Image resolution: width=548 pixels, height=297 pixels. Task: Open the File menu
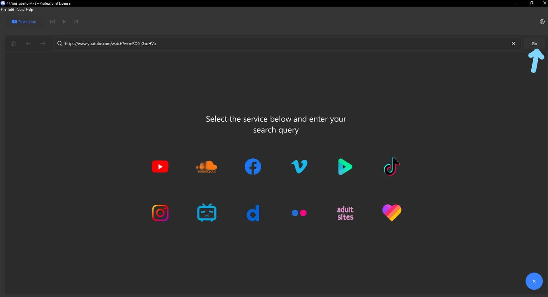(x=3, y=9)
